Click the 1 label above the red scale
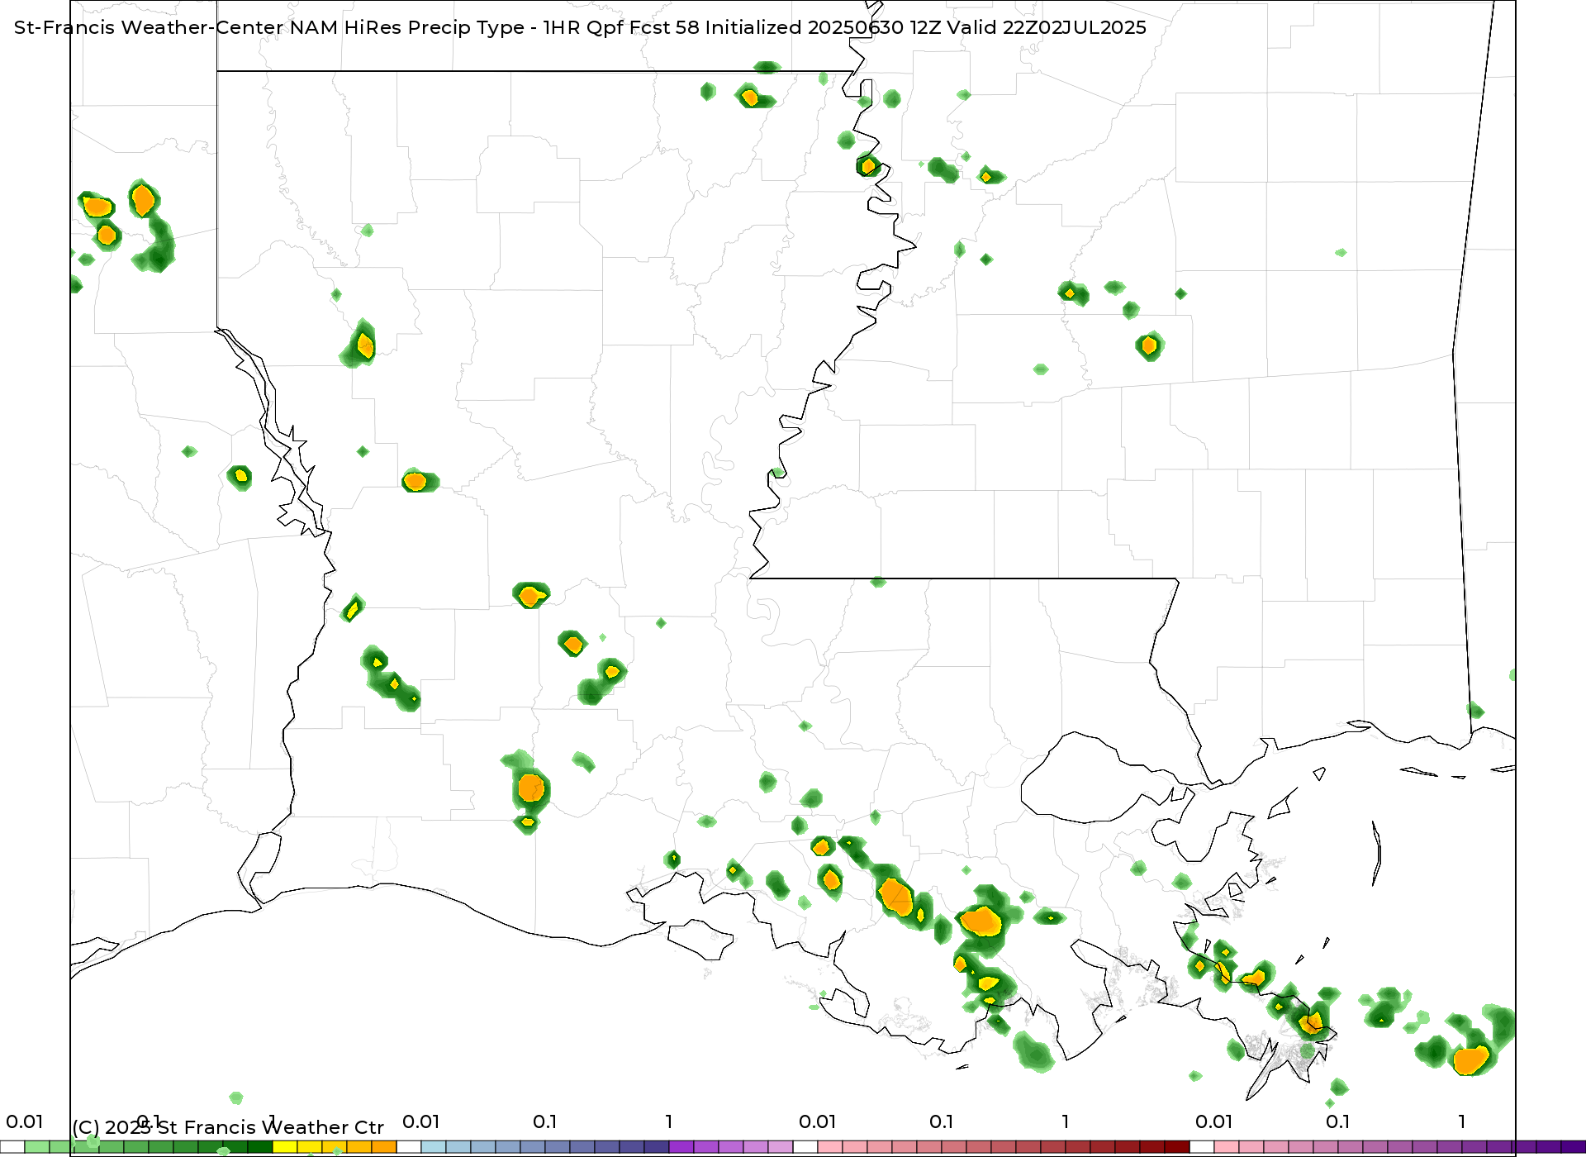The height and width of the screenshot is (1157, 1586). [1066, 1121]
